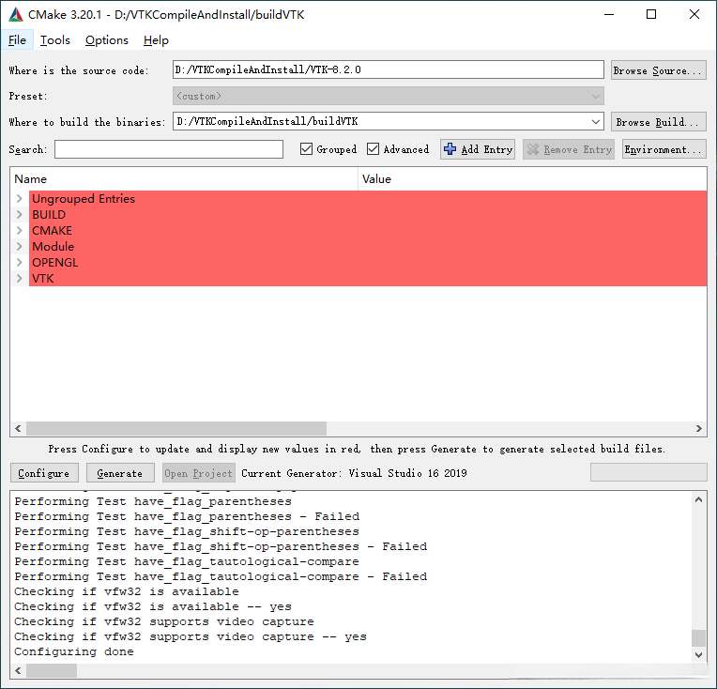The image size is (717, 689).
Task: Click the 'Where is the source code:' label
Action: 79,70
